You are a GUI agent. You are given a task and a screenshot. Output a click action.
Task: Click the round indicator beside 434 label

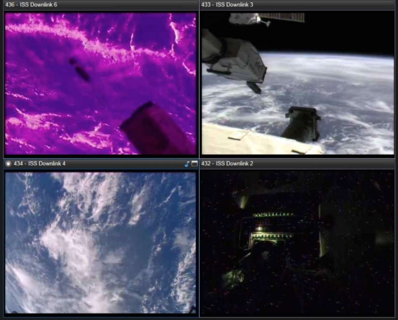coord(8,164)
